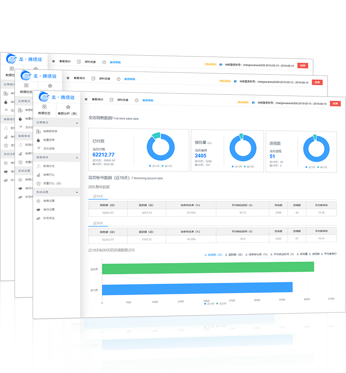This screenshot has width=346, height=373.
Task: Open 客服分析 icon tab in front window
Action: coord(67,106)
